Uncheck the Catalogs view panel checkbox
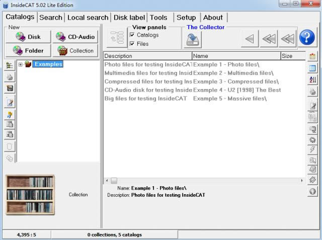Screen dimensions: 322x240 tap(132, 35)
